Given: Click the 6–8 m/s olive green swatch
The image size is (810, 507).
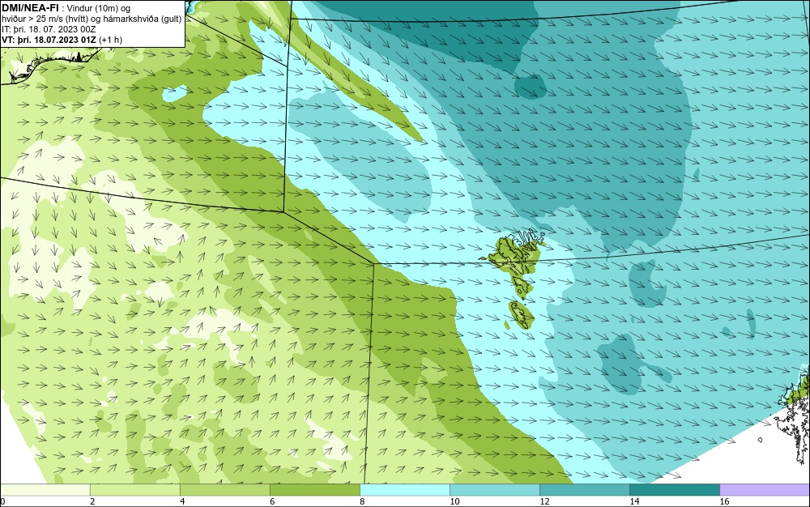Looking at the screenshot, I should pyautogui.click(x=314, y=489).
